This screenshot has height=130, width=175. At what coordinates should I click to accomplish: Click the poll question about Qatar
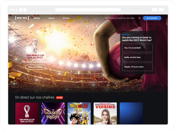coord(137,39)
